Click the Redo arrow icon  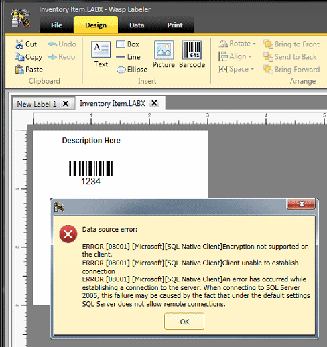52,57
